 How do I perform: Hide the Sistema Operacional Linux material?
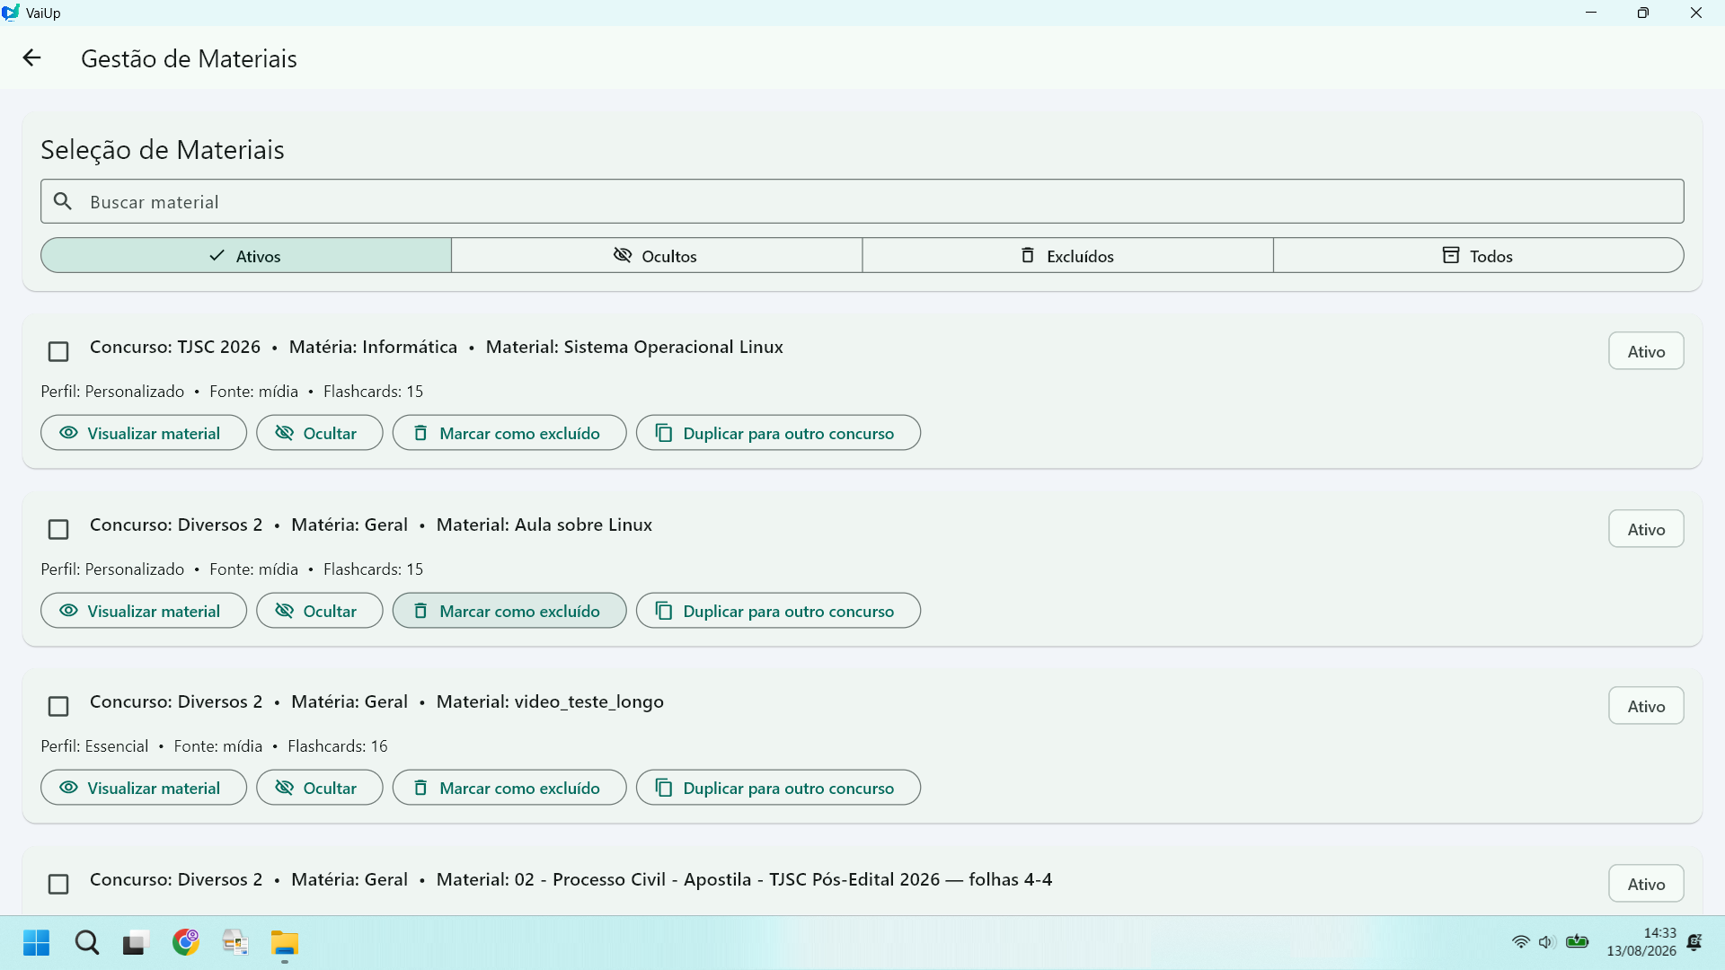pyautogui.click(x=320, y=433)
